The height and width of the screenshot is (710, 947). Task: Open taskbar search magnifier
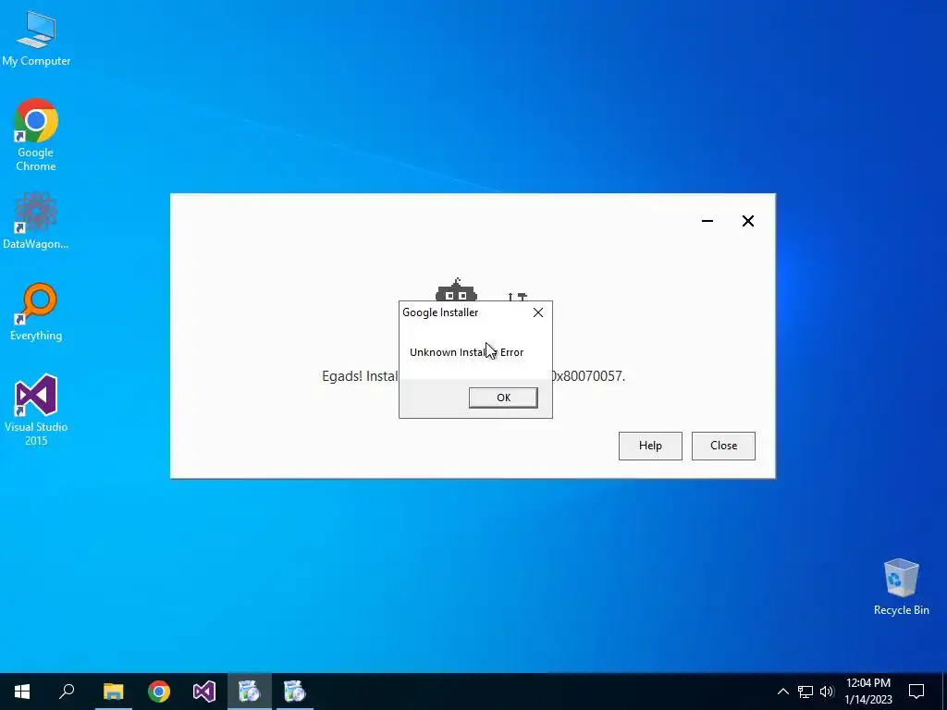pos(67,692)
